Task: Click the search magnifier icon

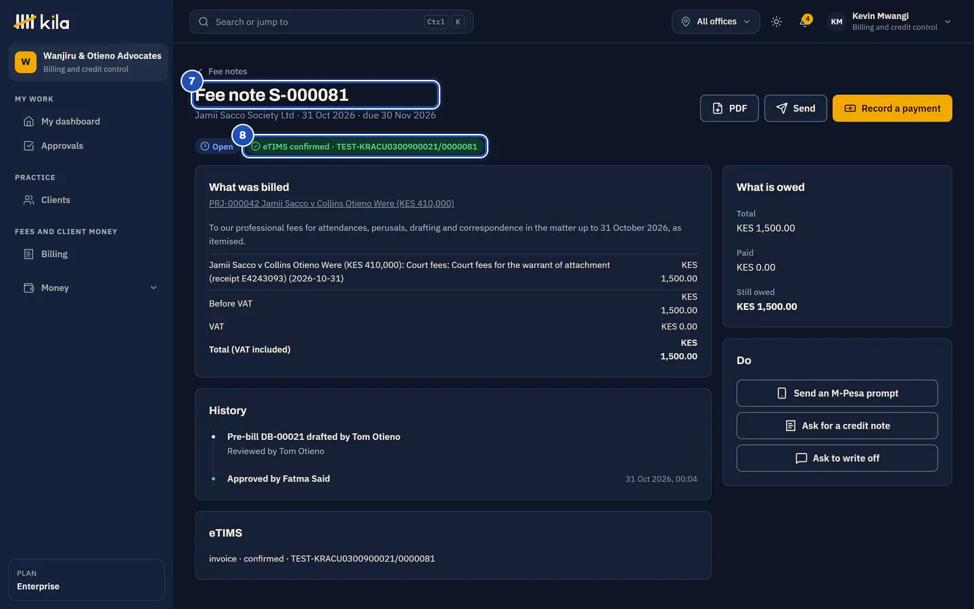Action: [204, 22]
